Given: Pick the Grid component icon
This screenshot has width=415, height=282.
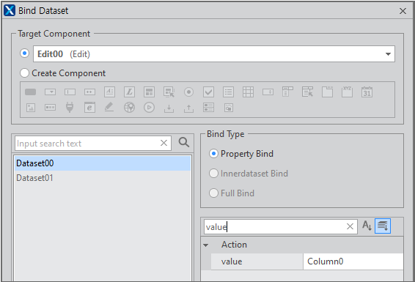Looking at the screenshot, I should [x=248, y=92].
